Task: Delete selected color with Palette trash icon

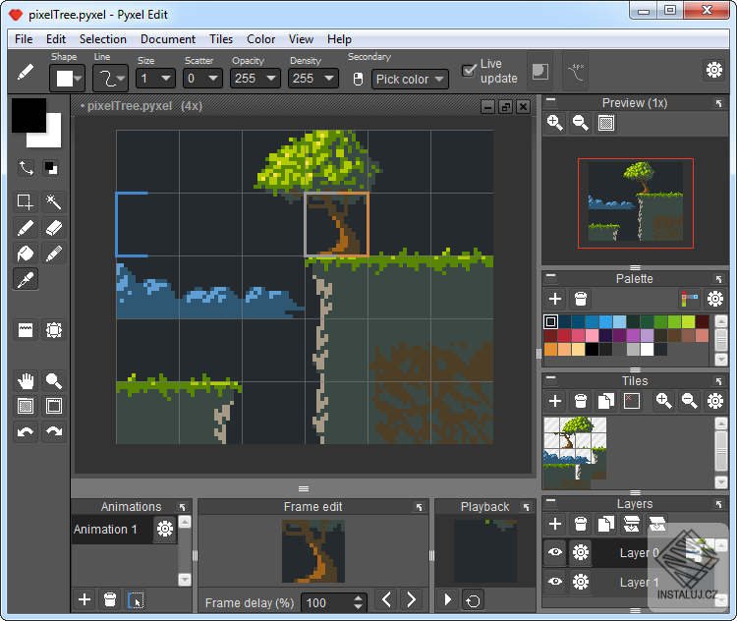Action: click(581, 299)
